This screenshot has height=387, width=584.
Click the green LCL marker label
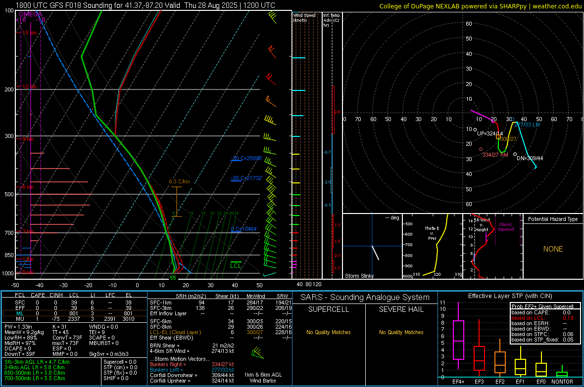pos(236,265)
